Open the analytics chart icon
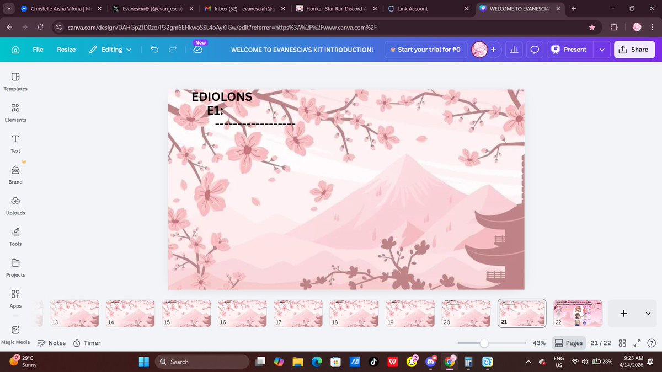This screenshot has width=662, height=372. click(514, 50)
